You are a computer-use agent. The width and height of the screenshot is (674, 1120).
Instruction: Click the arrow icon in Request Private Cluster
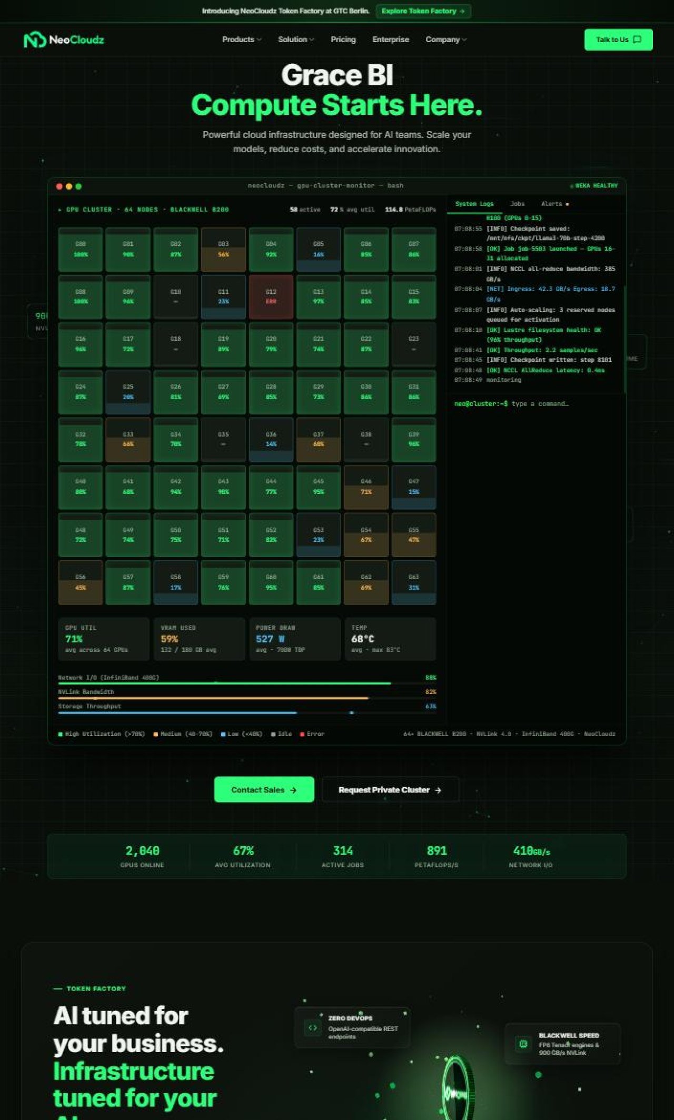click(x=438, y=790)
